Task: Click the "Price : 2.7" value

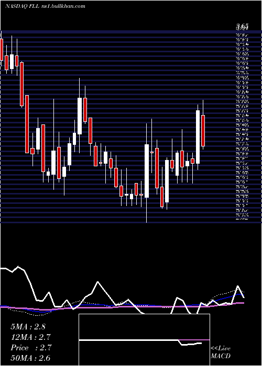Action: tap(30, 348)
